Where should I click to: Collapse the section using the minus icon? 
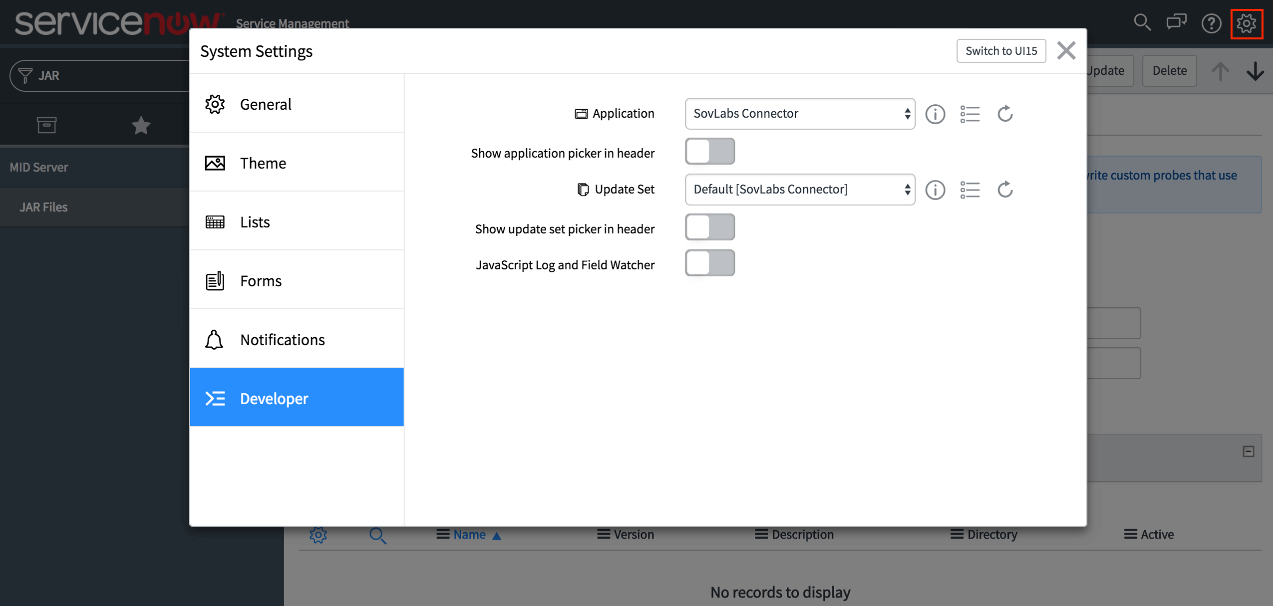1248,451
